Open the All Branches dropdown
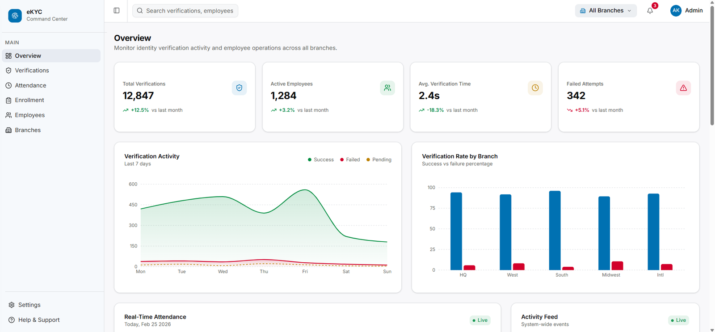Screen dimensions: 715x332 click(x=606, y=11)
